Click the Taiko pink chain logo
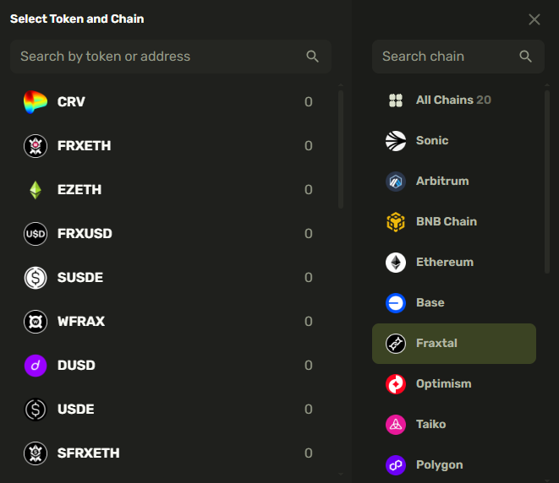This screenshot has height=483, width=559. [396, 425]
